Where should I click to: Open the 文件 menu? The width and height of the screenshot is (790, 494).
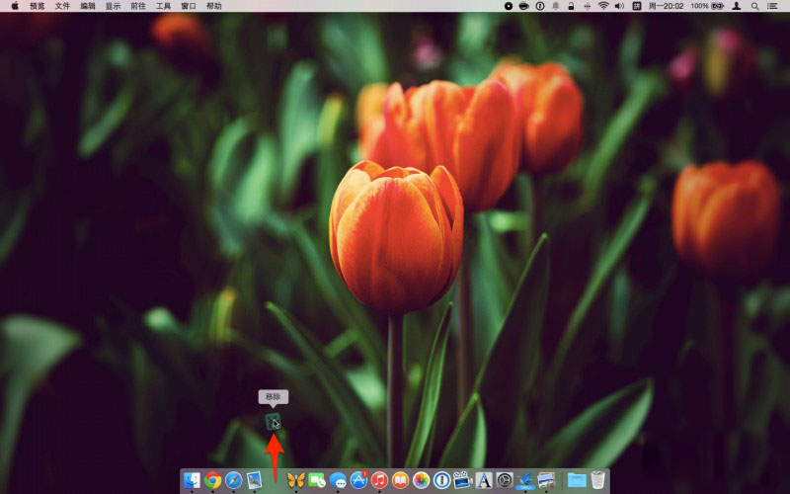click(x=62, y=6)
